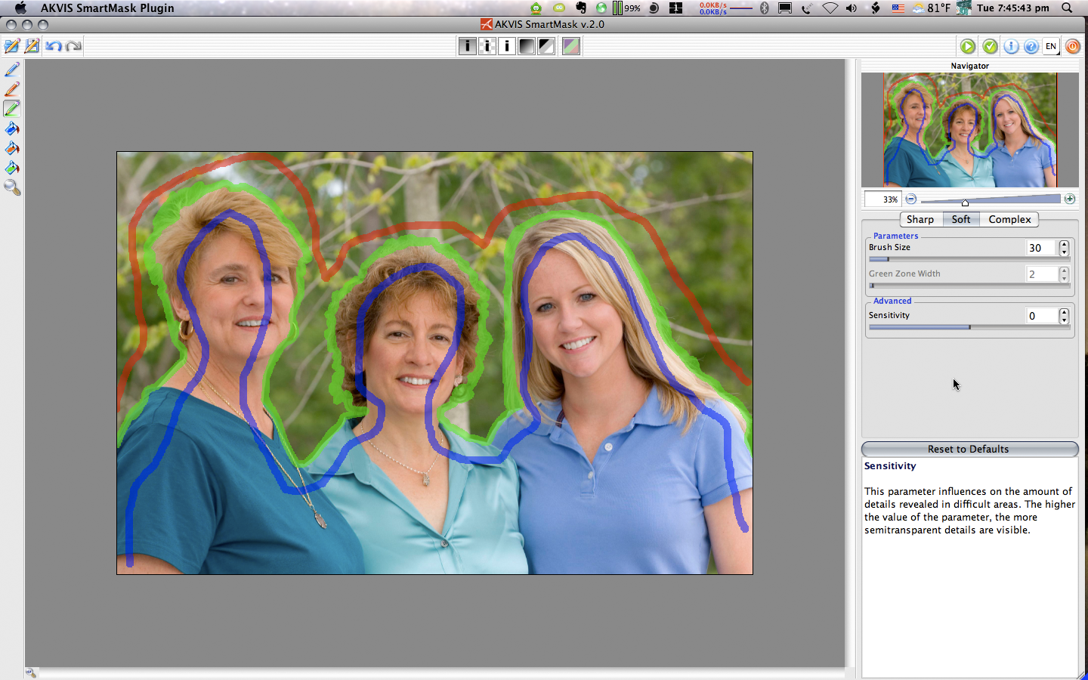Open Help with blue question mark icon
The image size is (1088, 680).
[x=1031, y=46]
